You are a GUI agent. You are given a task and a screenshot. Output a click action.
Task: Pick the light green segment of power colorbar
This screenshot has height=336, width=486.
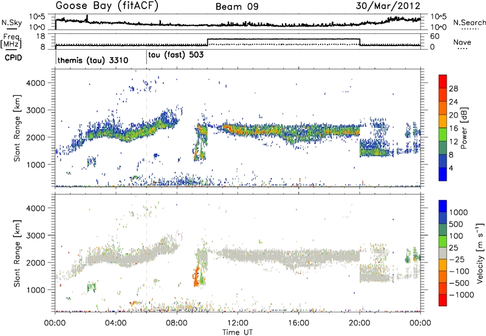[443, 134]
